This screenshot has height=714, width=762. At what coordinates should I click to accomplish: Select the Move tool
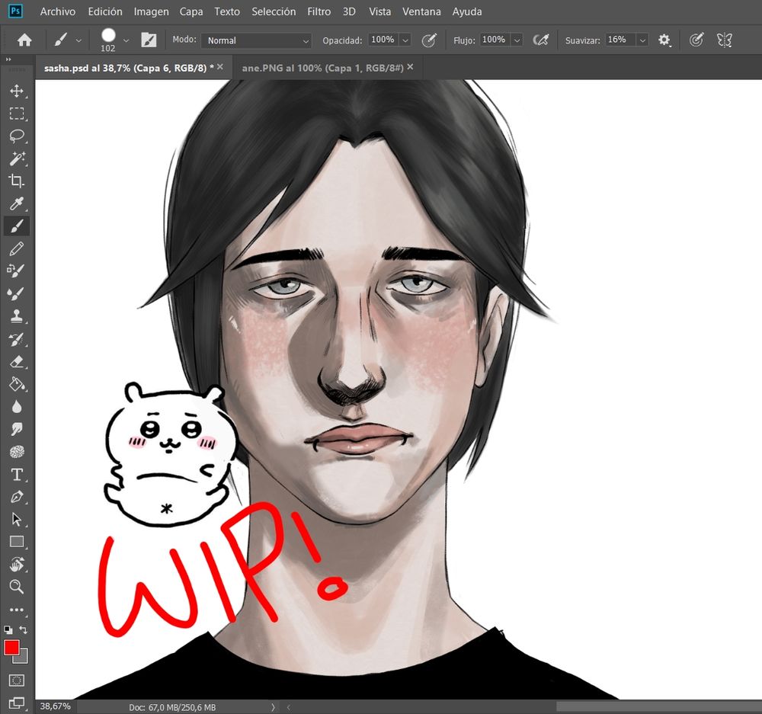(x=17, y=91)
